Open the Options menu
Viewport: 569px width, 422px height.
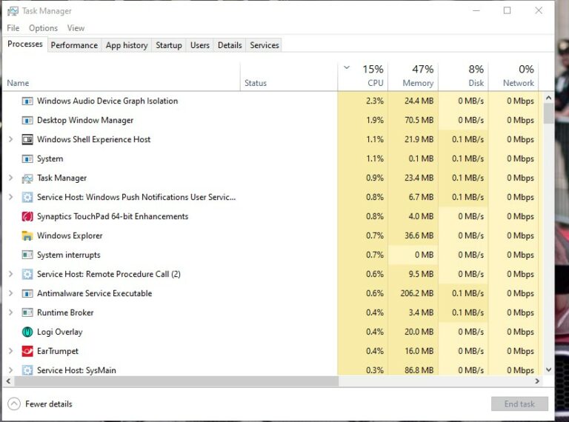click(x=43, y=28)
